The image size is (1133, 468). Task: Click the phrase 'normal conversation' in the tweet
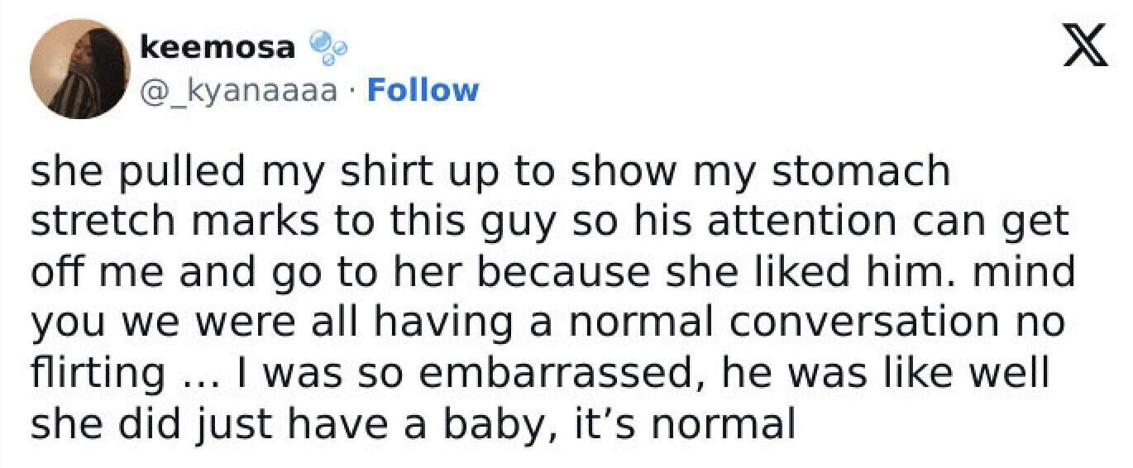coord(830,323)
